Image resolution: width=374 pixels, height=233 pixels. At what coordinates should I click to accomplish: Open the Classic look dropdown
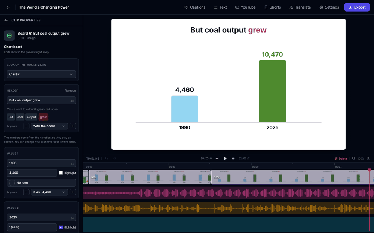[41, 74]
